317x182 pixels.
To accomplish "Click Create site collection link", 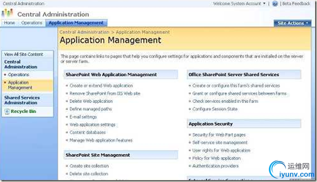I will coord(89,166).
